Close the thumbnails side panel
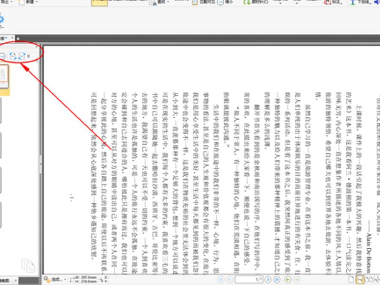This screenshot has width=380, height=285. [37, 47]
